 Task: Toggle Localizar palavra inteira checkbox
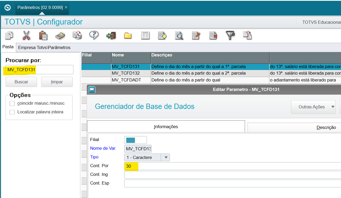(x=12, y=112)
